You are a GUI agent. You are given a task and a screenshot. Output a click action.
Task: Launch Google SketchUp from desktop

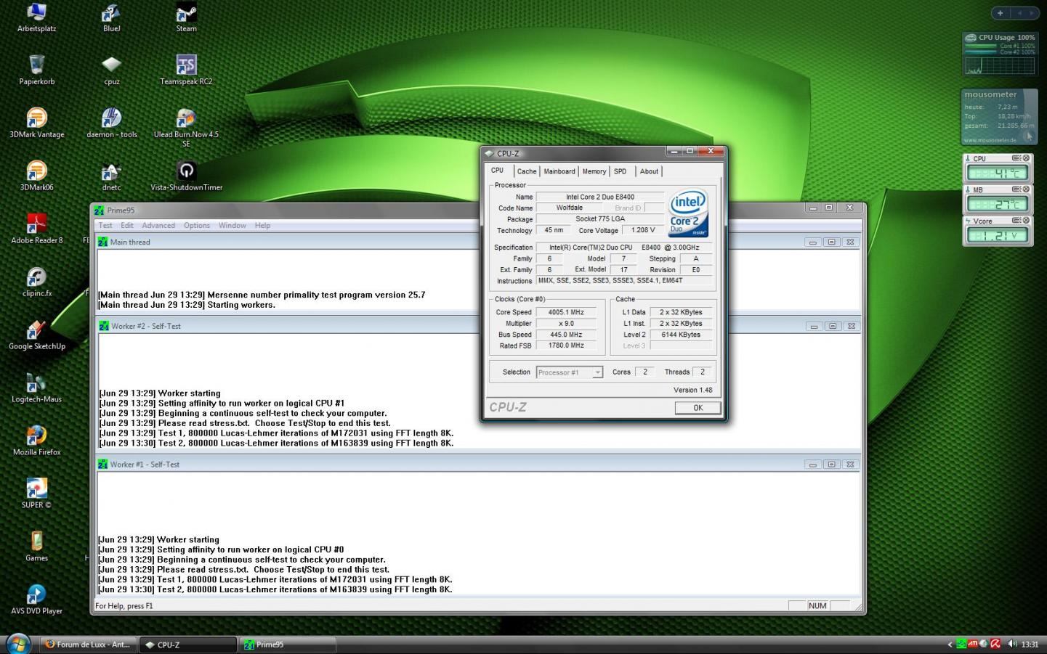click(x=36, y=334)
